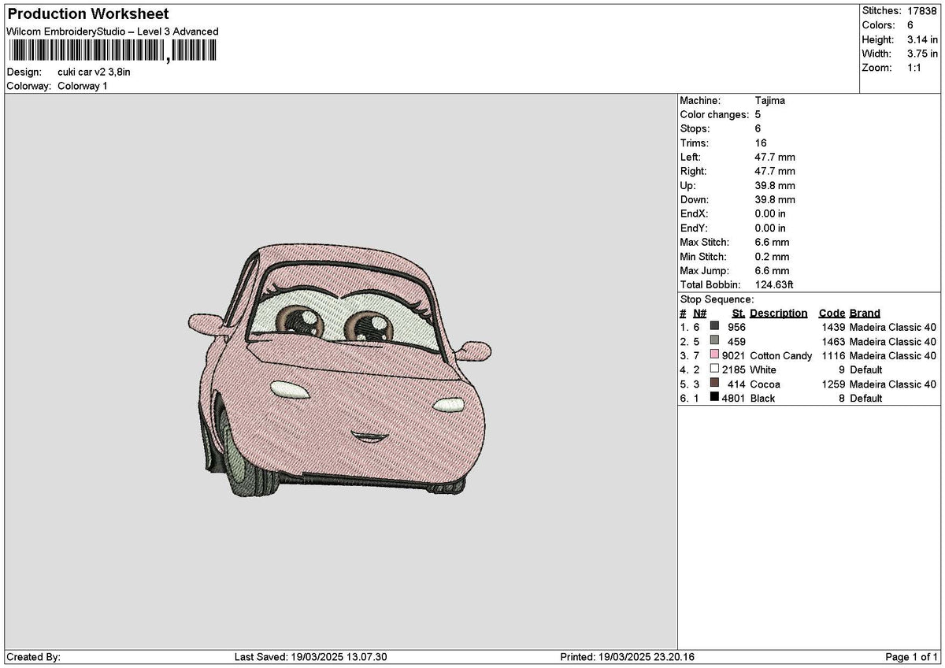
Task: Click the thread code 1463
Action: click(833, 341)
